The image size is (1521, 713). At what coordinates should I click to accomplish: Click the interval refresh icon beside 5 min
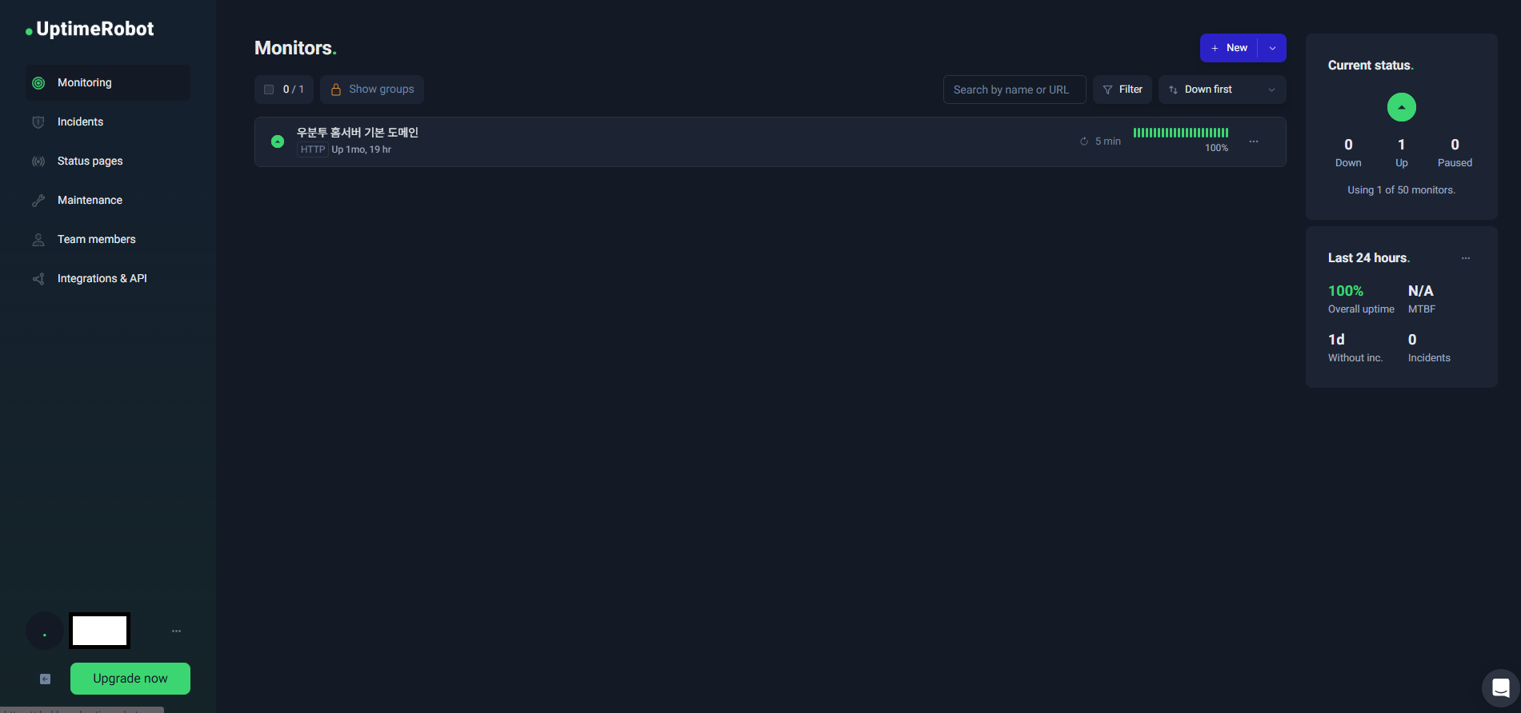pyautogui.click(x=1084, y=141)
